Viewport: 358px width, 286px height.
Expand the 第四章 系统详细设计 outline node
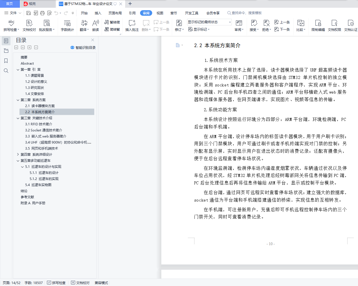(18, 155)
